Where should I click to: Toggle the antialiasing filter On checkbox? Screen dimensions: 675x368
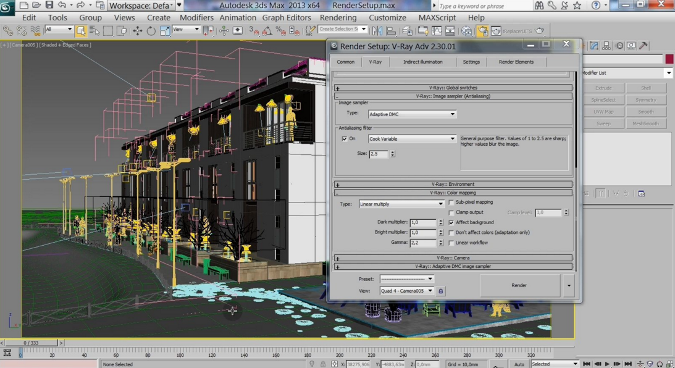pos(345,139)
